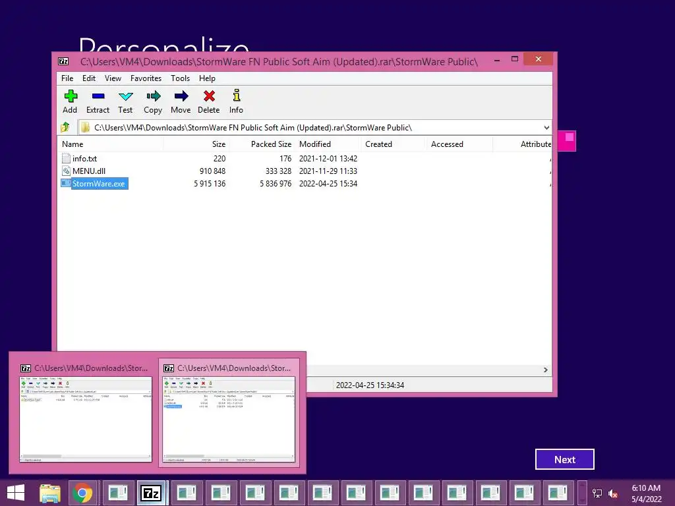Select the info.txt file name

pyautogui.click(x=84, y=158)
